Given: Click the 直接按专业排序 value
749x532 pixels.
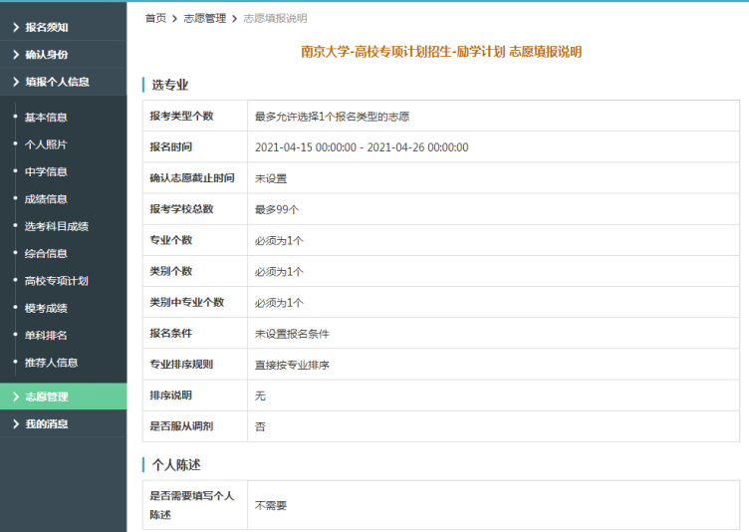Looking at the screenshot, I should (x=292, y=365).
